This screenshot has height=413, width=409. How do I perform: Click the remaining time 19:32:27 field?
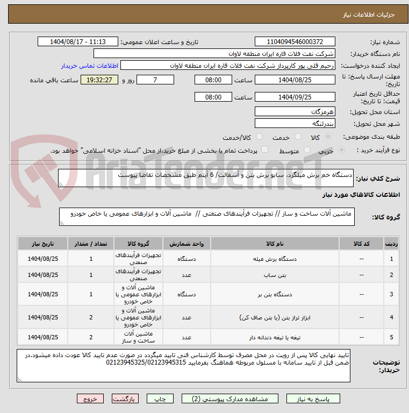tap(99, 80)
